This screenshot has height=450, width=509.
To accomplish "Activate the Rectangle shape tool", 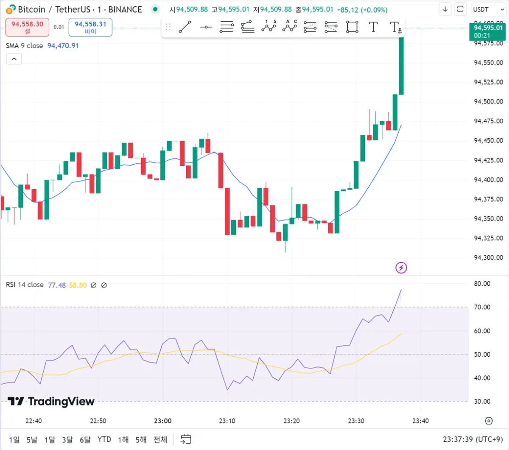I will [352, 27].
